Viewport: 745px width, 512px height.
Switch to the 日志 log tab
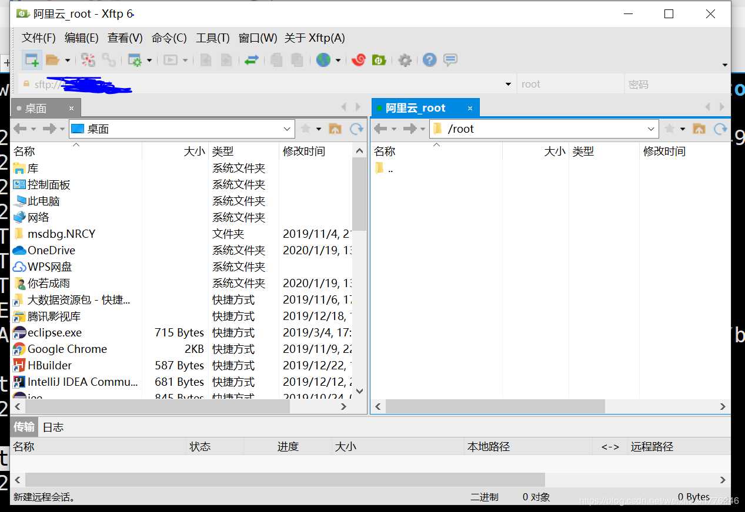tap(53, 427)
